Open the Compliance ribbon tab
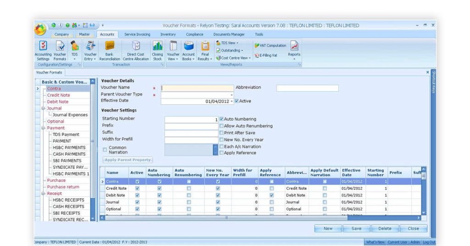The width and height of the screenshot is (470, 246). [195, 34]
